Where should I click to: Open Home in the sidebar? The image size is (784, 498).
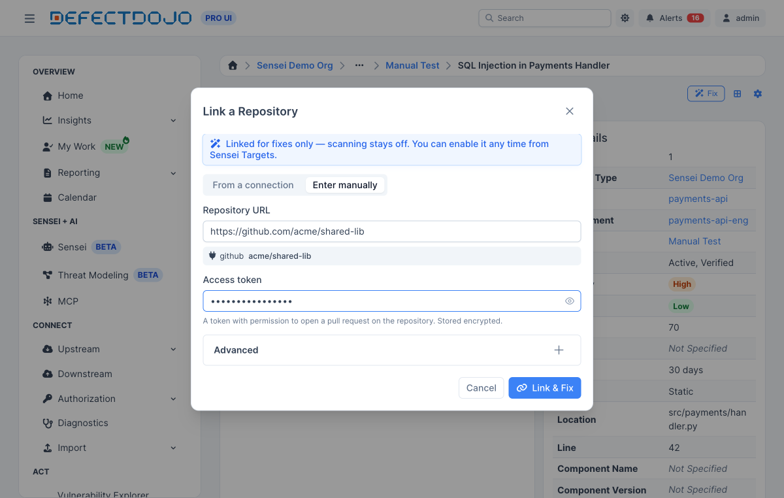tap(71, 95)
